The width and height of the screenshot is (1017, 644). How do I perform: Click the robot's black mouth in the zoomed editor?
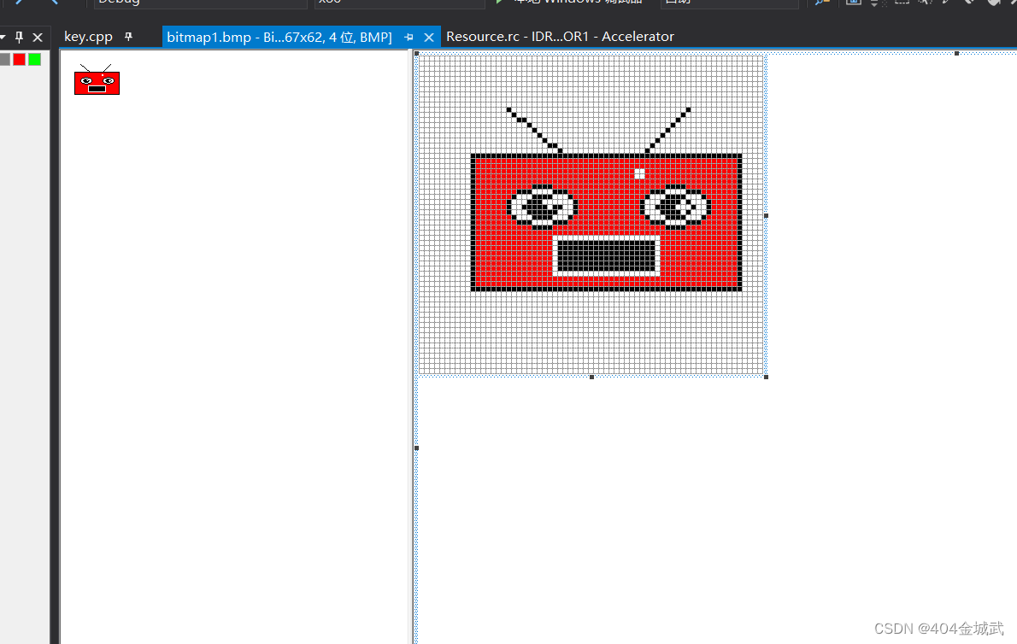(606, 256)
